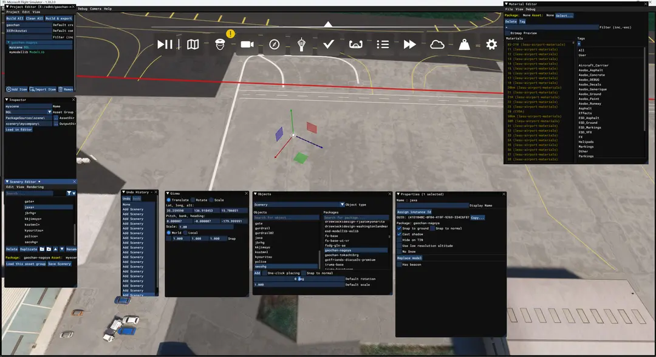Click the Import Item button
Image resolution: width=656 pixels, height=357 pixels.
click(x=43, y=89)
